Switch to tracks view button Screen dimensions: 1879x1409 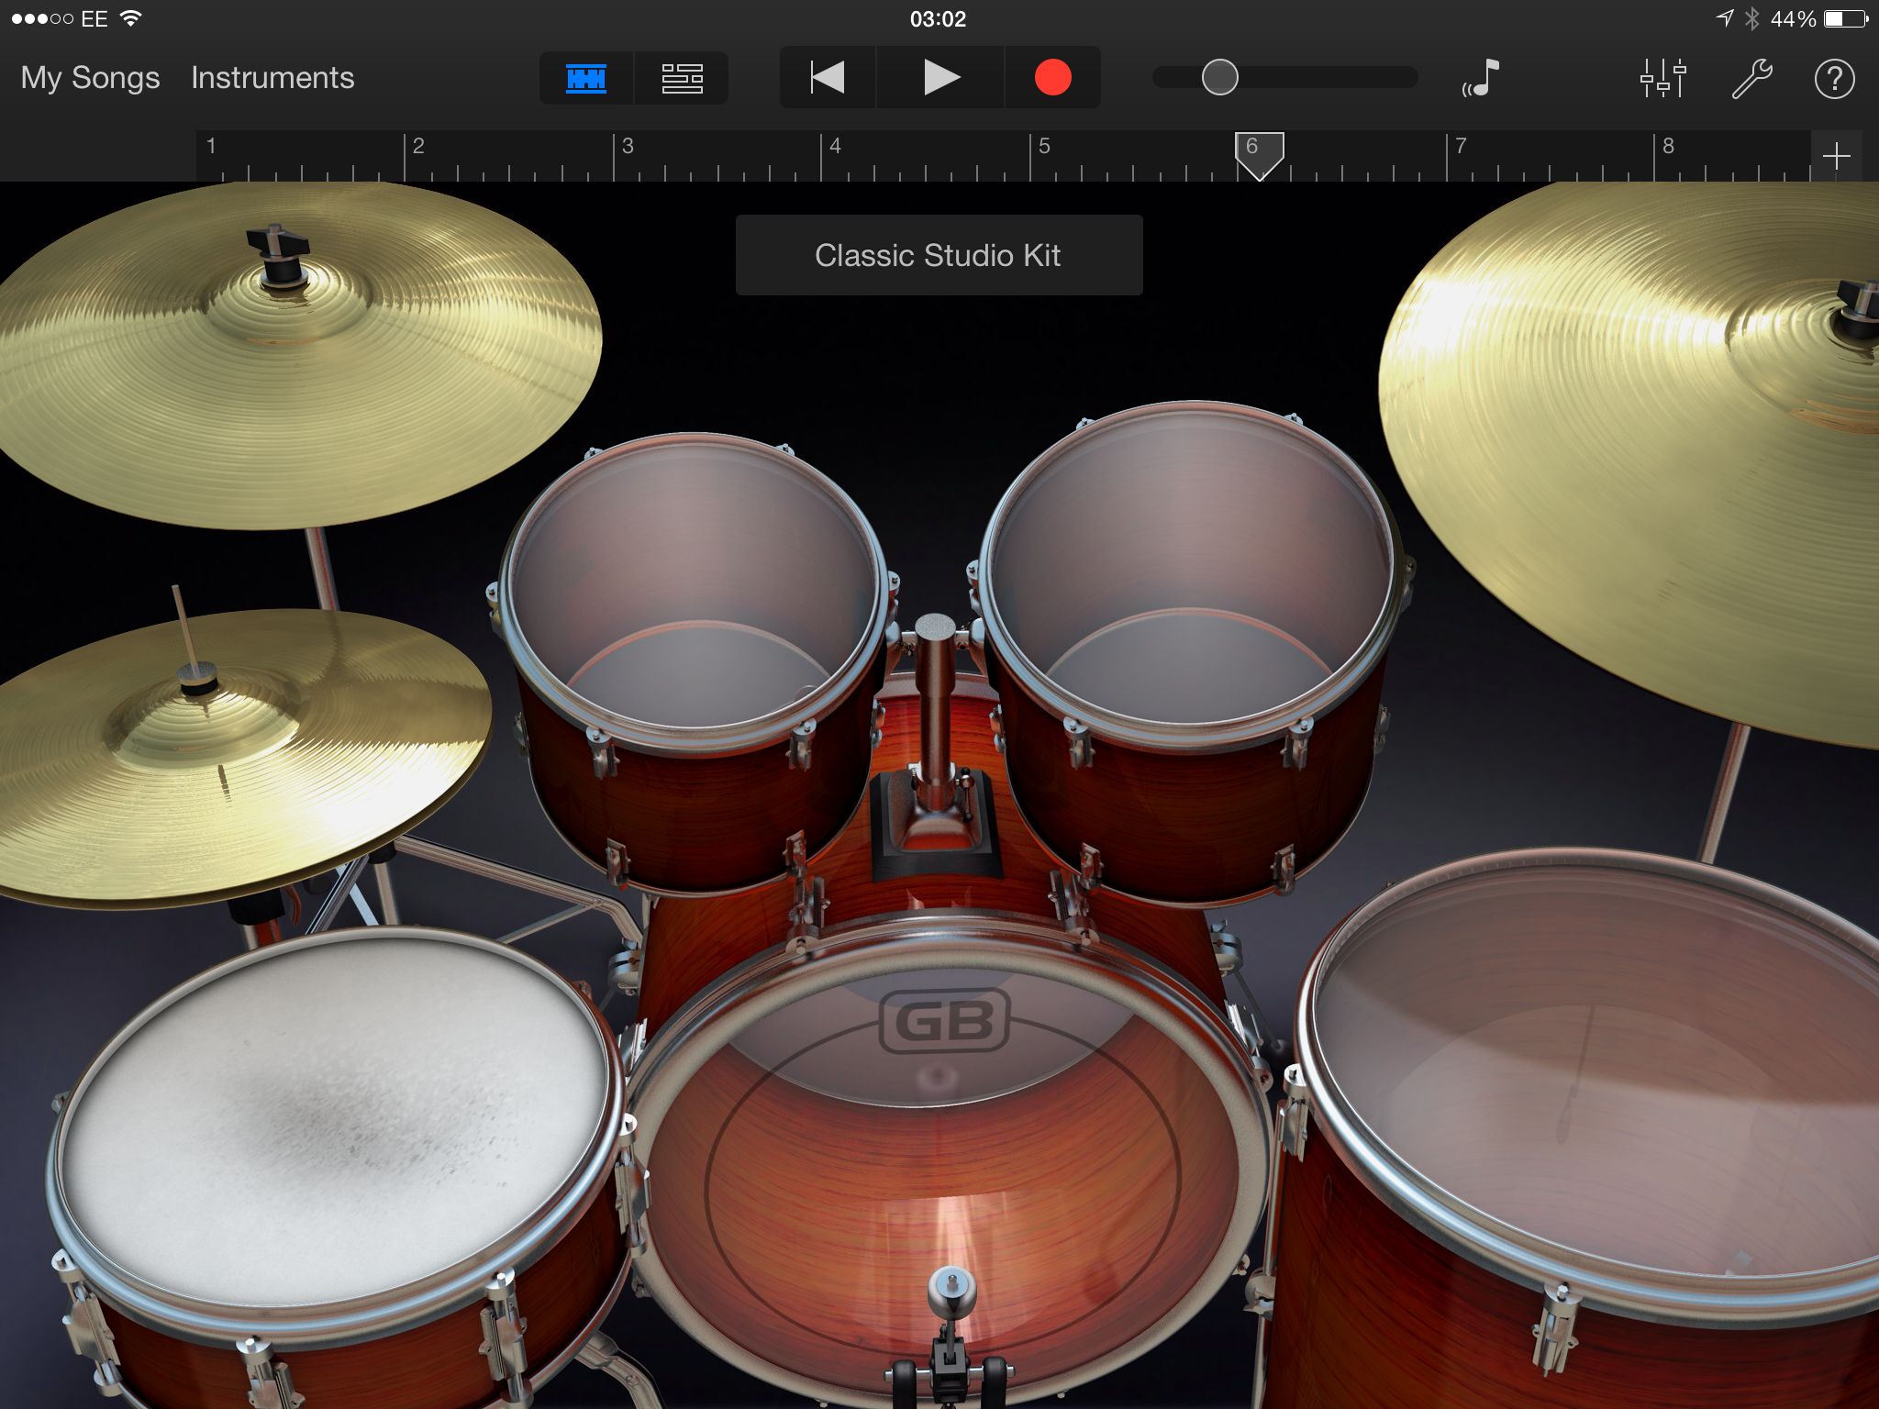click(682, 78)
